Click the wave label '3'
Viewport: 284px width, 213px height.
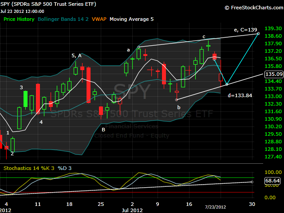tap(21, 87)
